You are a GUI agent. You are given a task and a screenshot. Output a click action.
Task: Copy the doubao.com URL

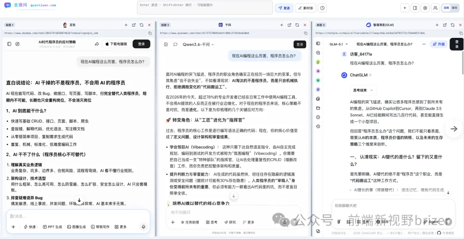coord(150,33)
